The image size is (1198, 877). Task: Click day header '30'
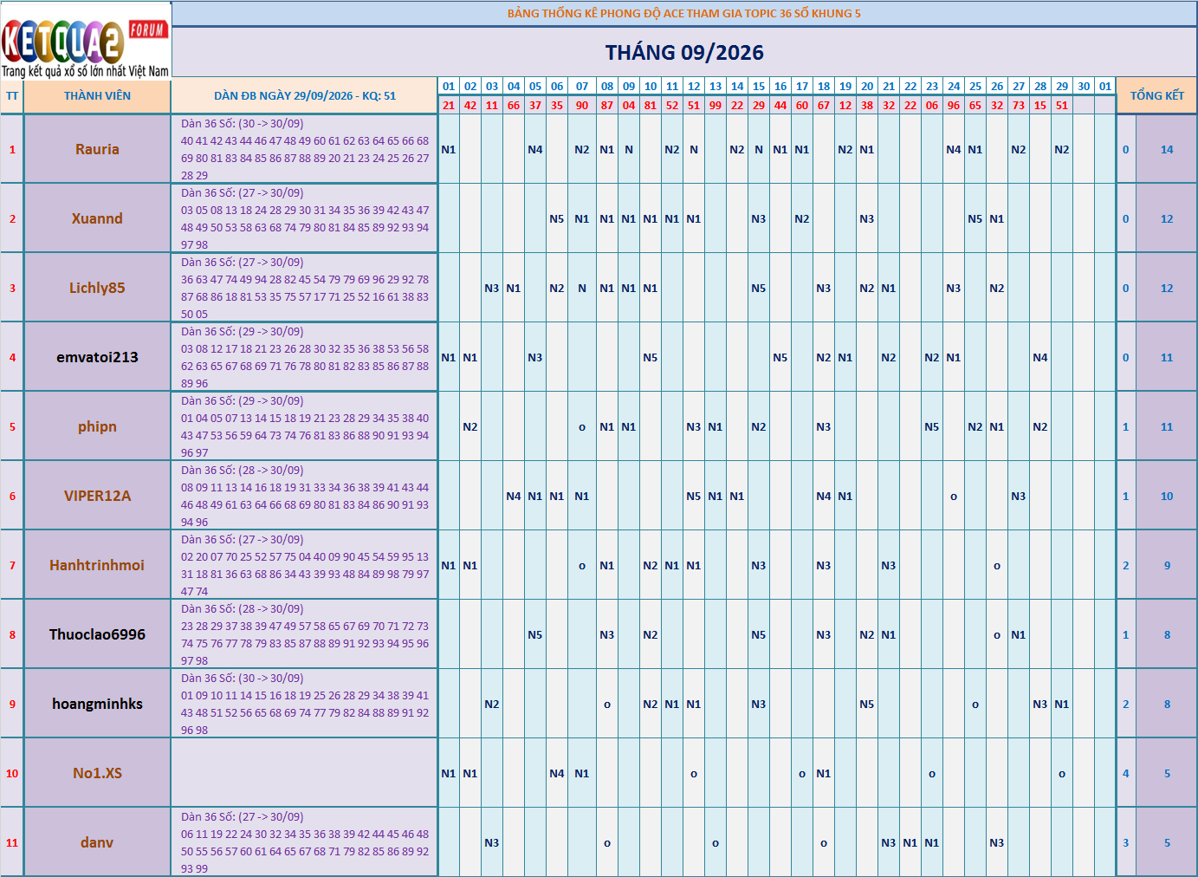(x=1084, y=87)
